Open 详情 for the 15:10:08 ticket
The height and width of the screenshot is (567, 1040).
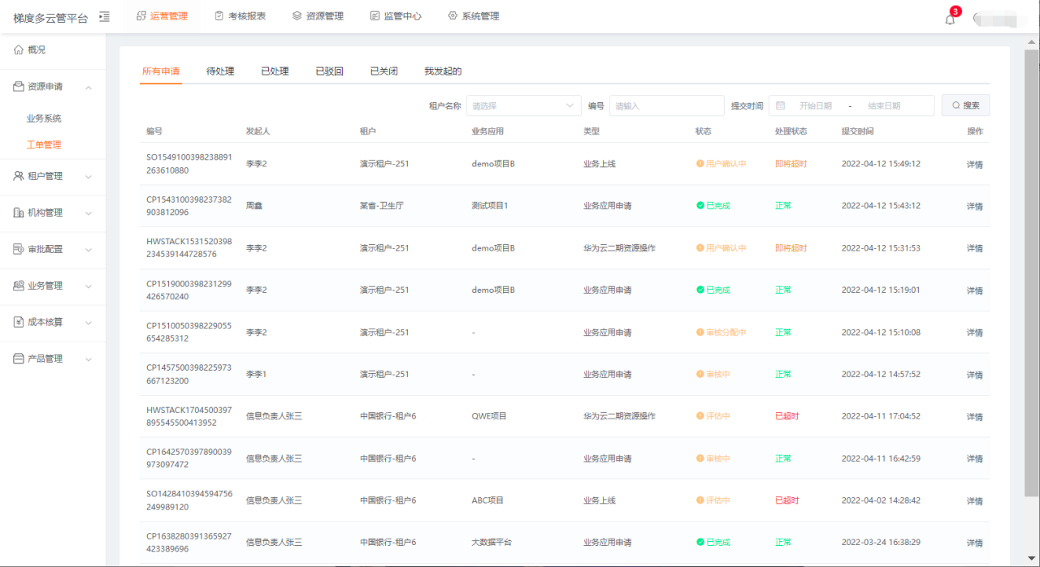975,333
